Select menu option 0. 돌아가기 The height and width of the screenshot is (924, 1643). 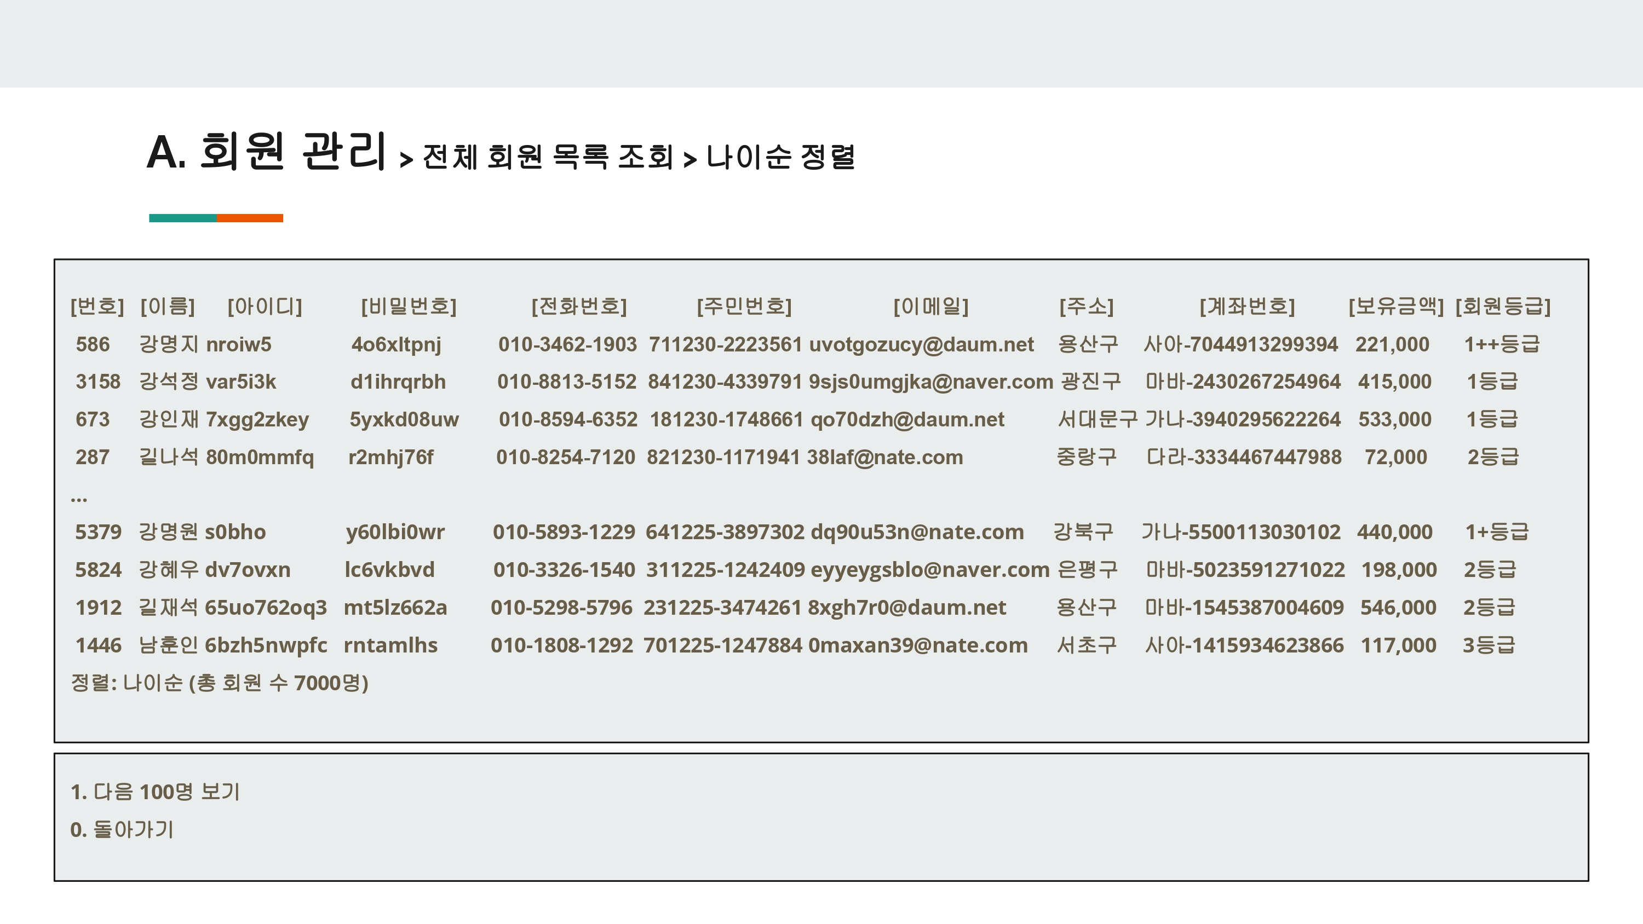[122, 829]
